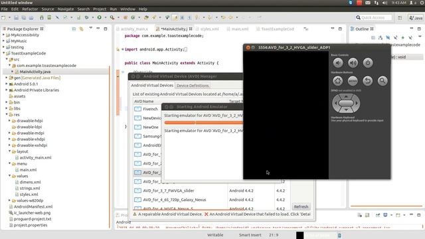
Task: Click the green Run toolbar button
Action: pos(99,17)
